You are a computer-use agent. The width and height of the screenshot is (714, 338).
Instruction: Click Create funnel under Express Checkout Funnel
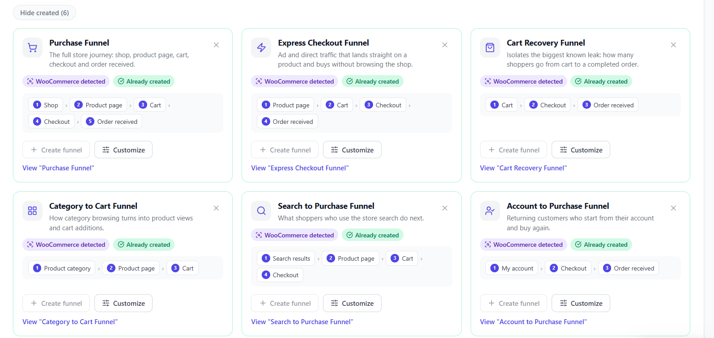point(285,150)
